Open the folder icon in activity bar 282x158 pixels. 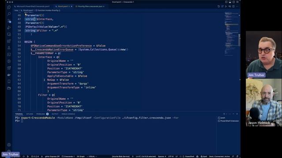[x=9, y=88]
